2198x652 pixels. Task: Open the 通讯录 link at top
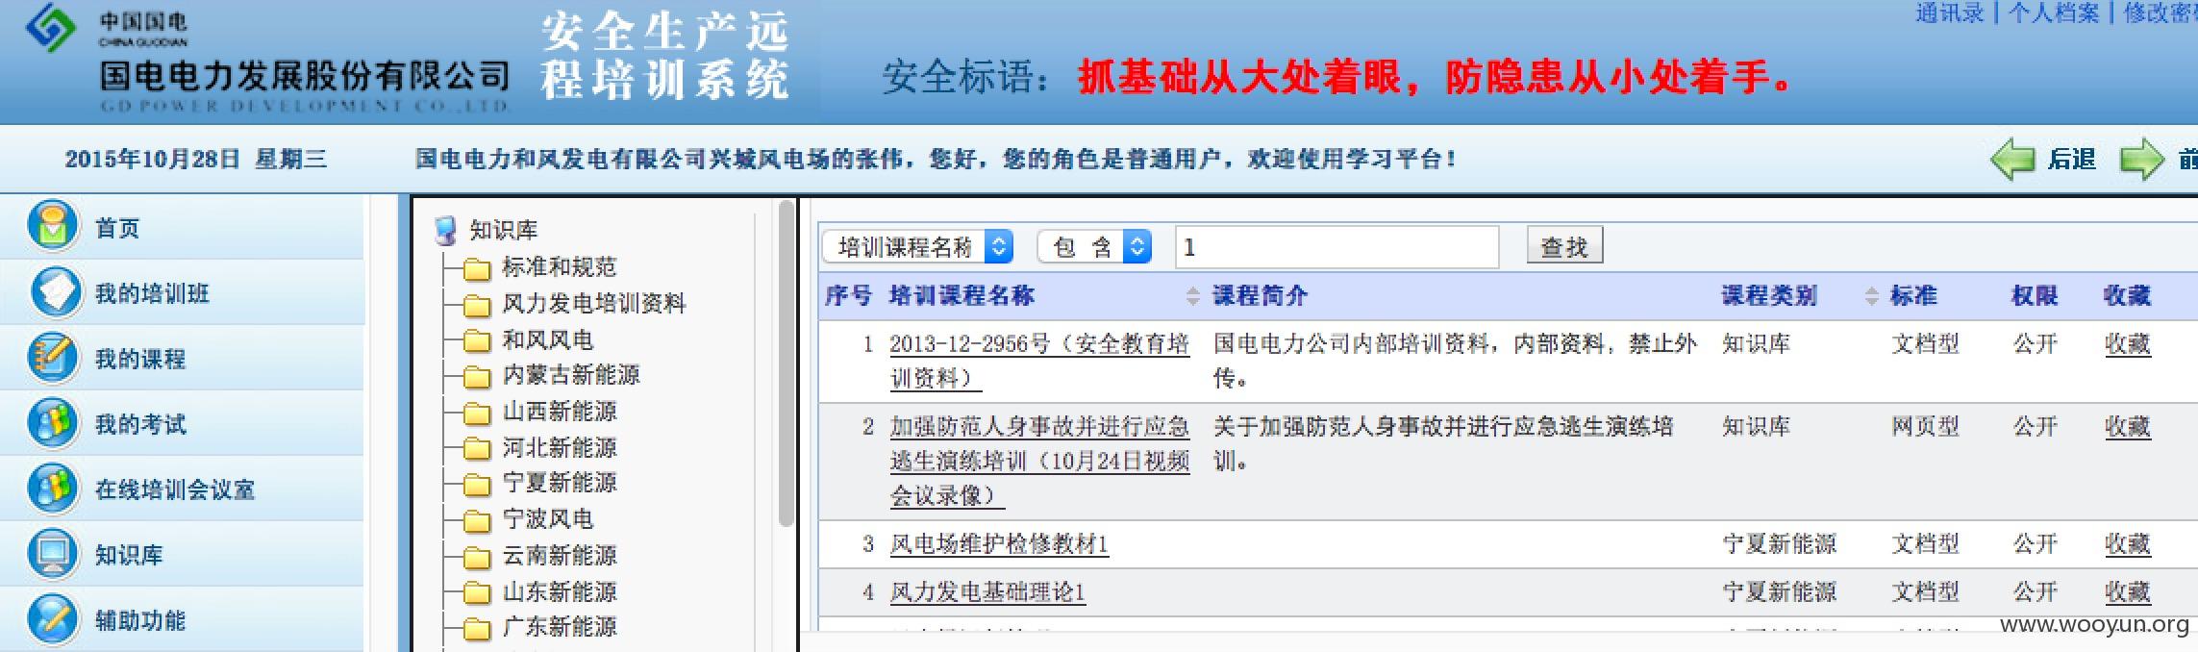[1950, 13]
